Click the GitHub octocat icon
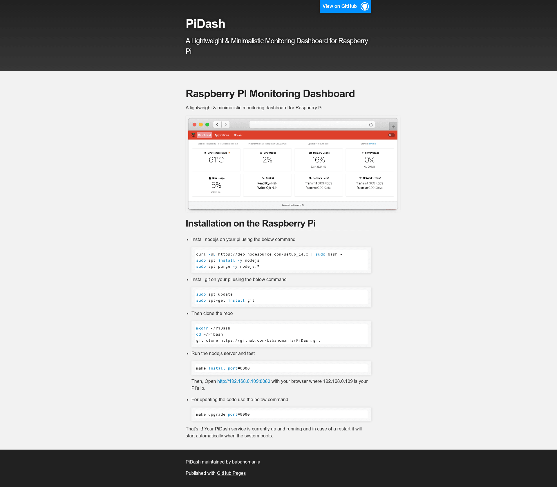The height and width of the screenshot is (487, 557). (365, 6)
